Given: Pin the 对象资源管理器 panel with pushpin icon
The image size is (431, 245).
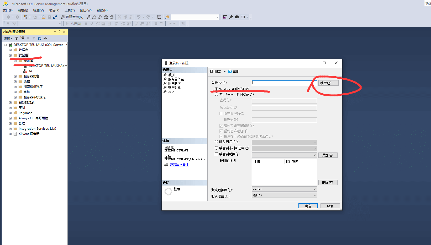Looking at the screenshot, I should pos(60,32).
